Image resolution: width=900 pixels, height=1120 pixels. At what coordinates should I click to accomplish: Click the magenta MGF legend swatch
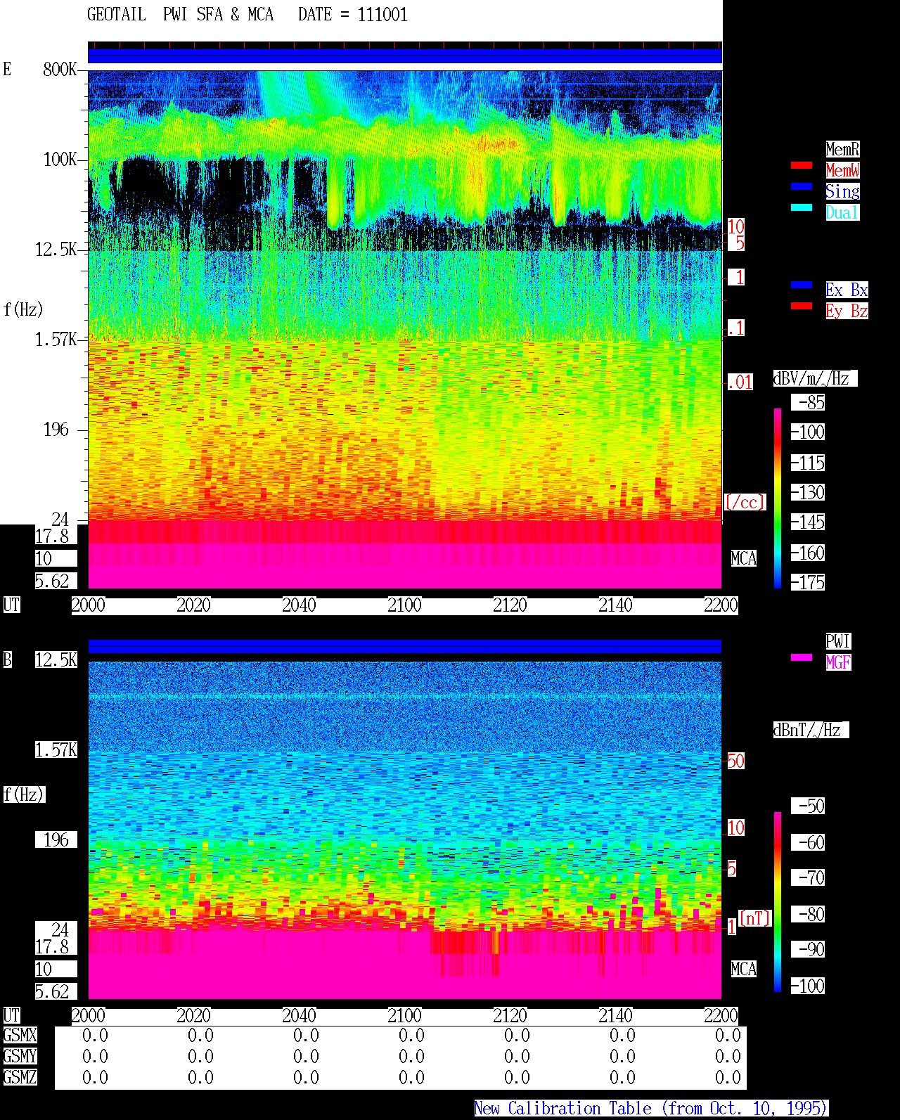802,658
